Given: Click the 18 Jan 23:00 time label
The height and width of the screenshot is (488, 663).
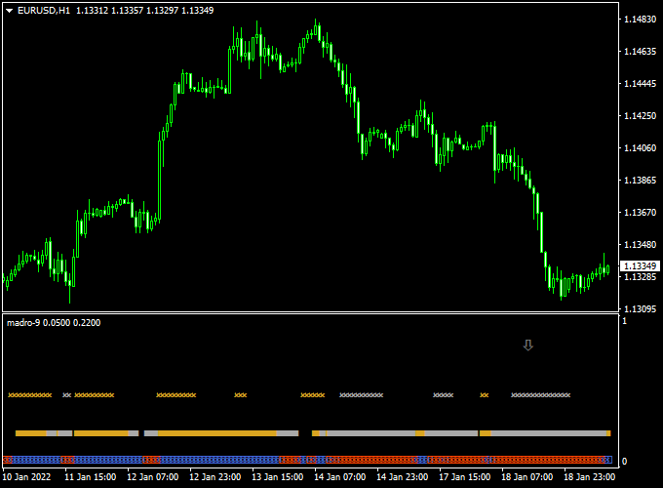Looking at the screenshot, I should coord(590,477).
